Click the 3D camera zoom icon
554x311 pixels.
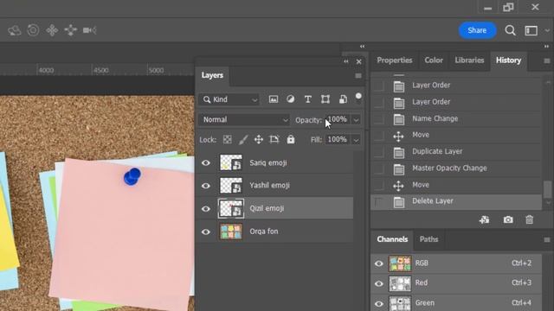[x=89, y=30]
